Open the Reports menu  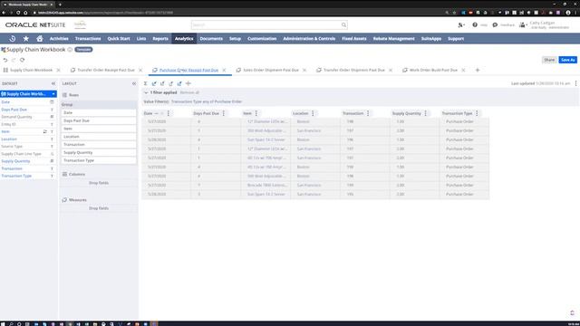point(160,38)
